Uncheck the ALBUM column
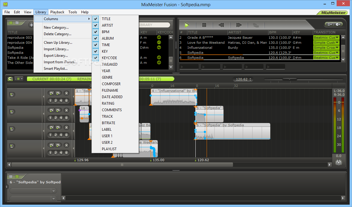Viewport: 352px width, 207px height. click(115, 38)
